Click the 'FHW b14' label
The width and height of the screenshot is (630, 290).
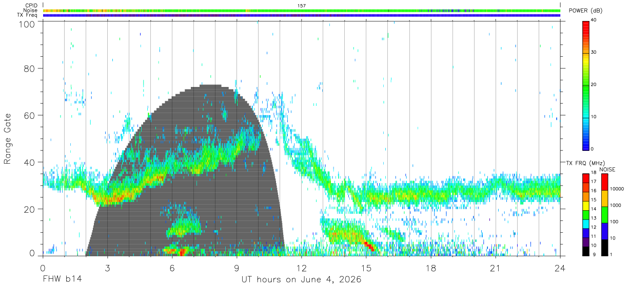62,280
